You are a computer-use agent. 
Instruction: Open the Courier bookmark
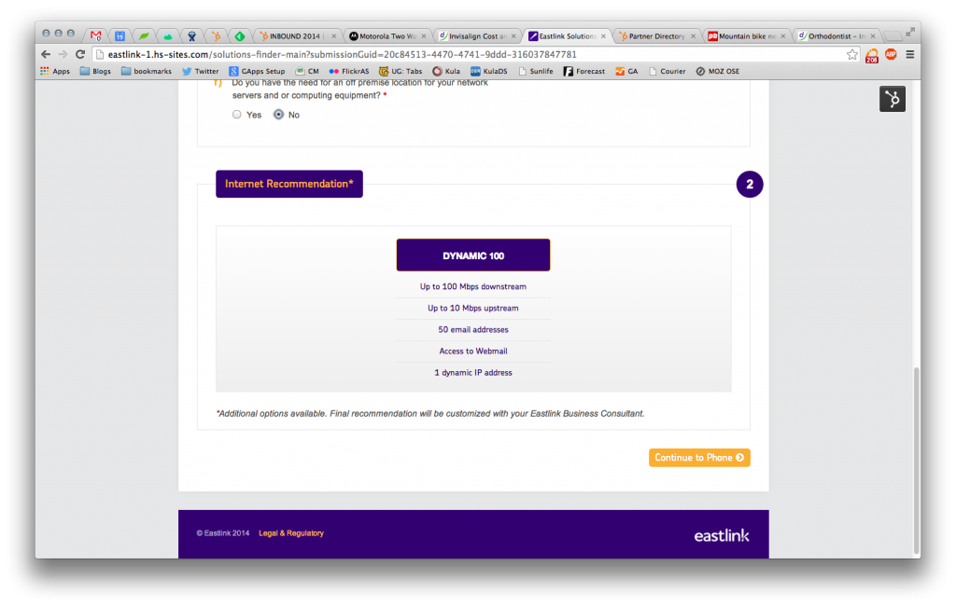pos(667,71)
